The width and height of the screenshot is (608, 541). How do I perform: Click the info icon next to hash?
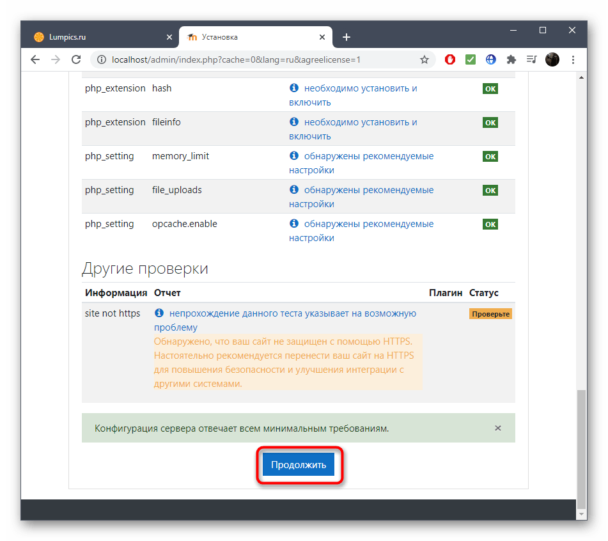tap(294, 88)
